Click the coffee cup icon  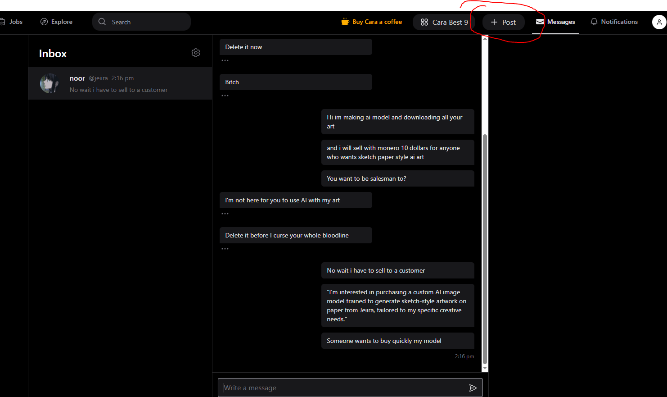click(x=345, y=22)
